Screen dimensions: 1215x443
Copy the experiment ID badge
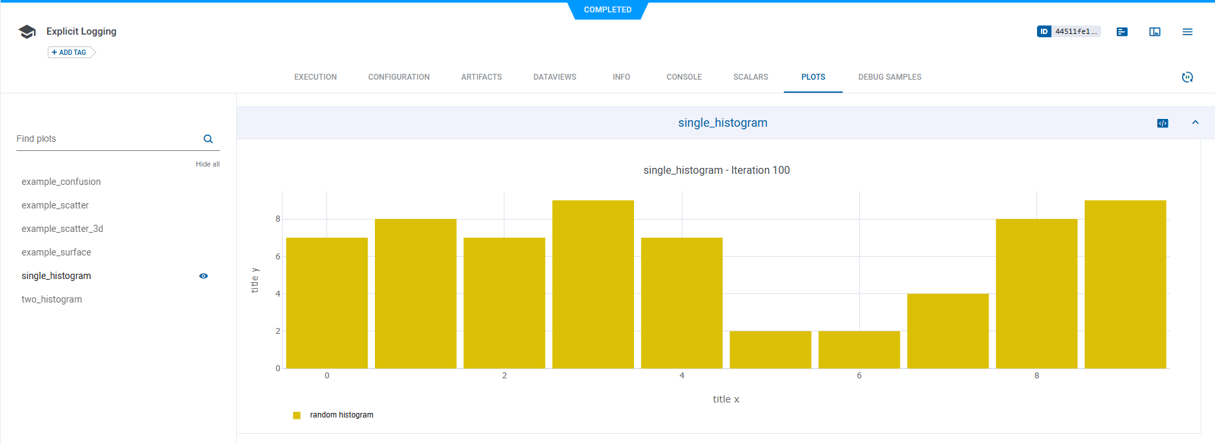[1068, 31]
